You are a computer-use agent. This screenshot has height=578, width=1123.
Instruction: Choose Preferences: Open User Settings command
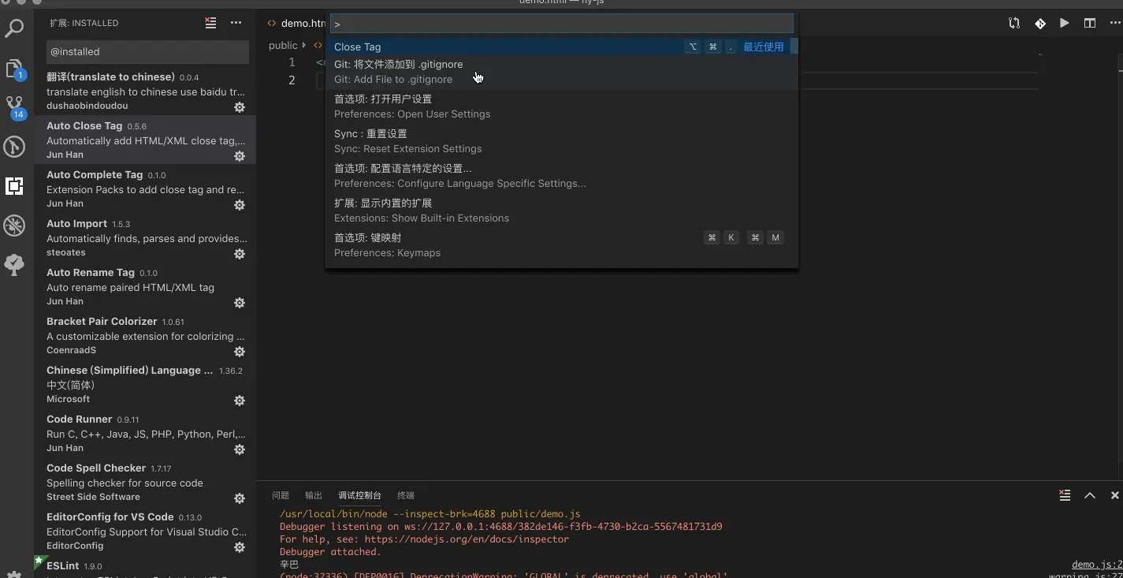point(562,106)
